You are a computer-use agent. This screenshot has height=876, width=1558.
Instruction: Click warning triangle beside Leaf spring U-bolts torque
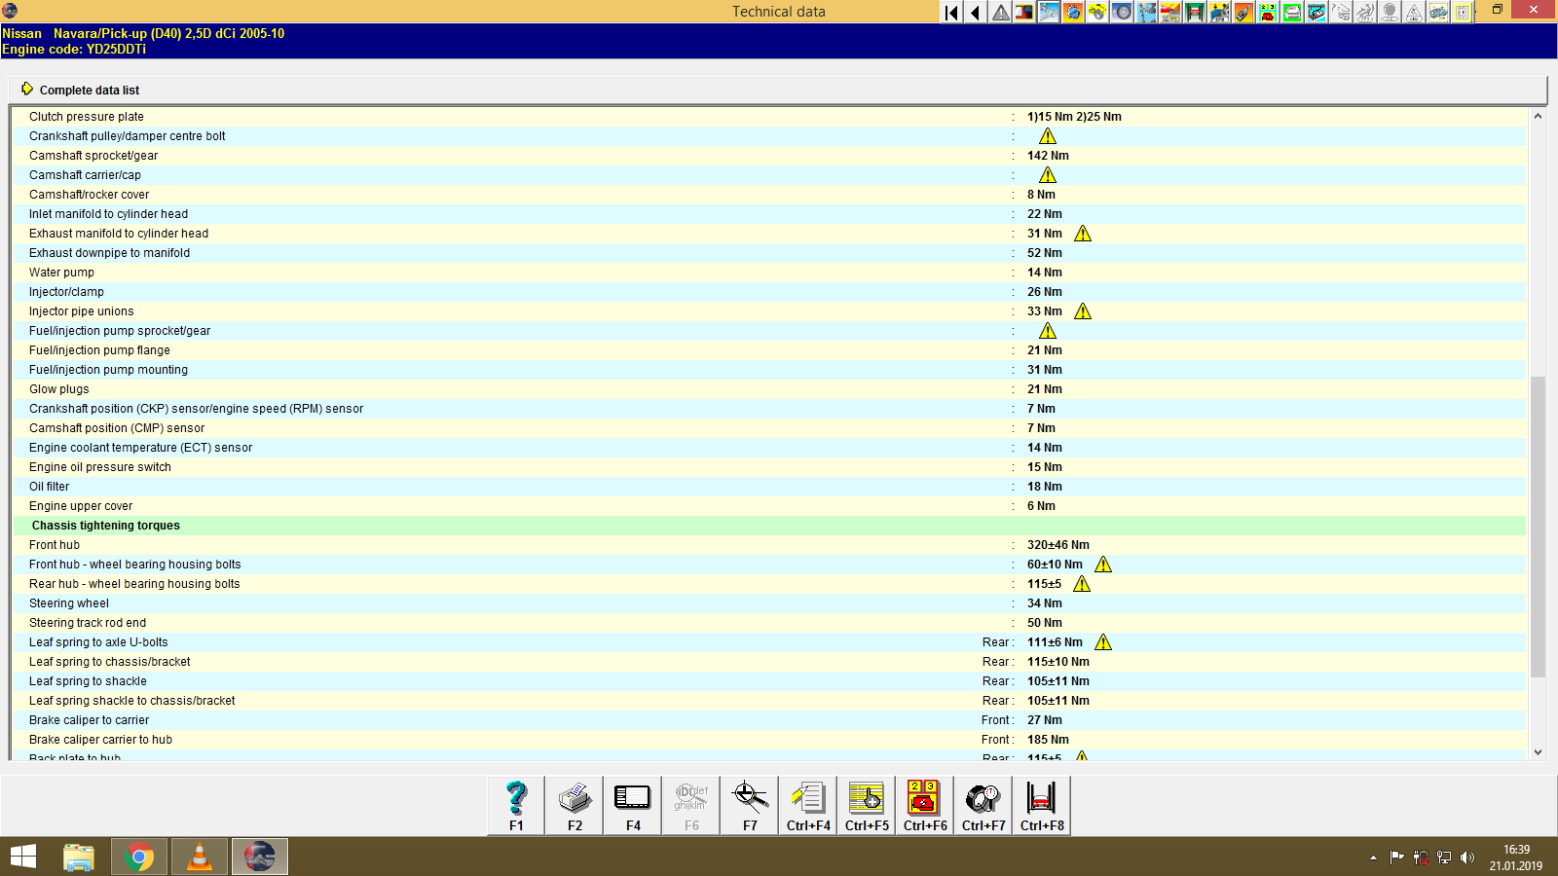1103,641
